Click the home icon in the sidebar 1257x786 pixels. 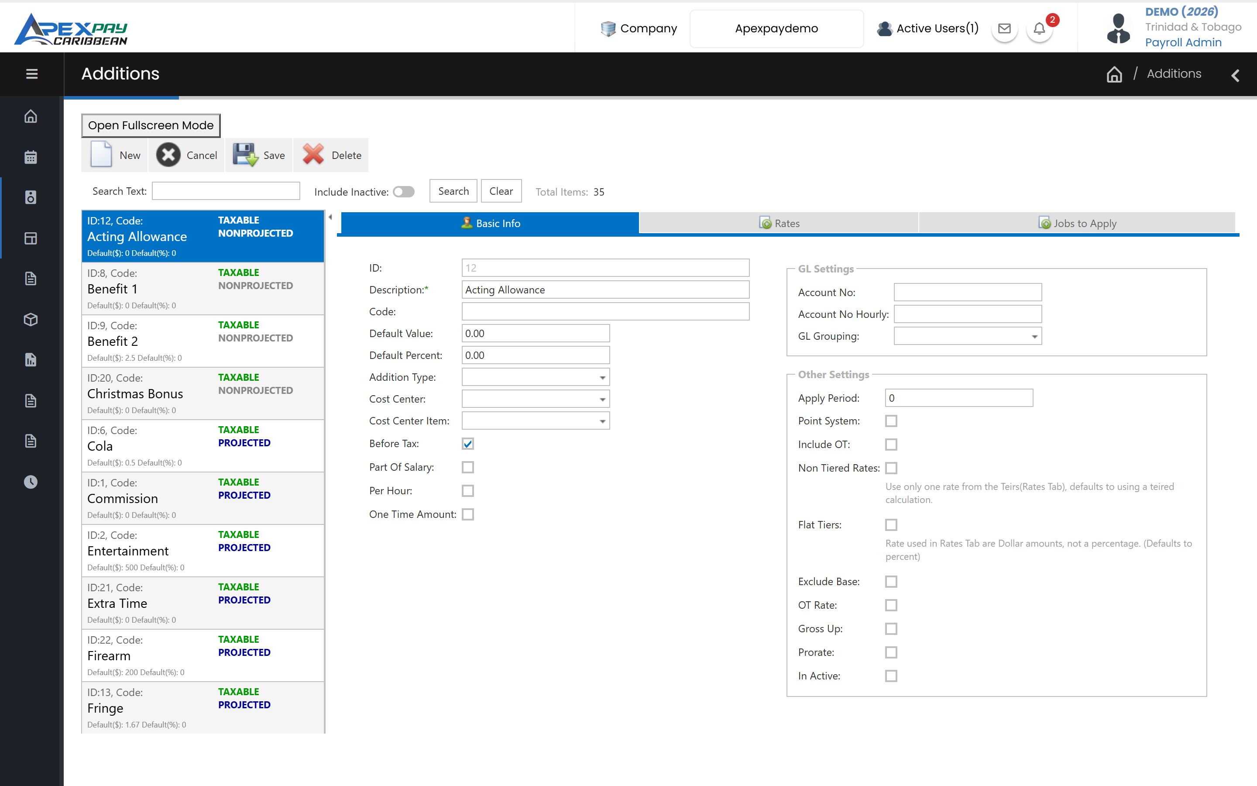pyautogui.click(x=31, y=116)
